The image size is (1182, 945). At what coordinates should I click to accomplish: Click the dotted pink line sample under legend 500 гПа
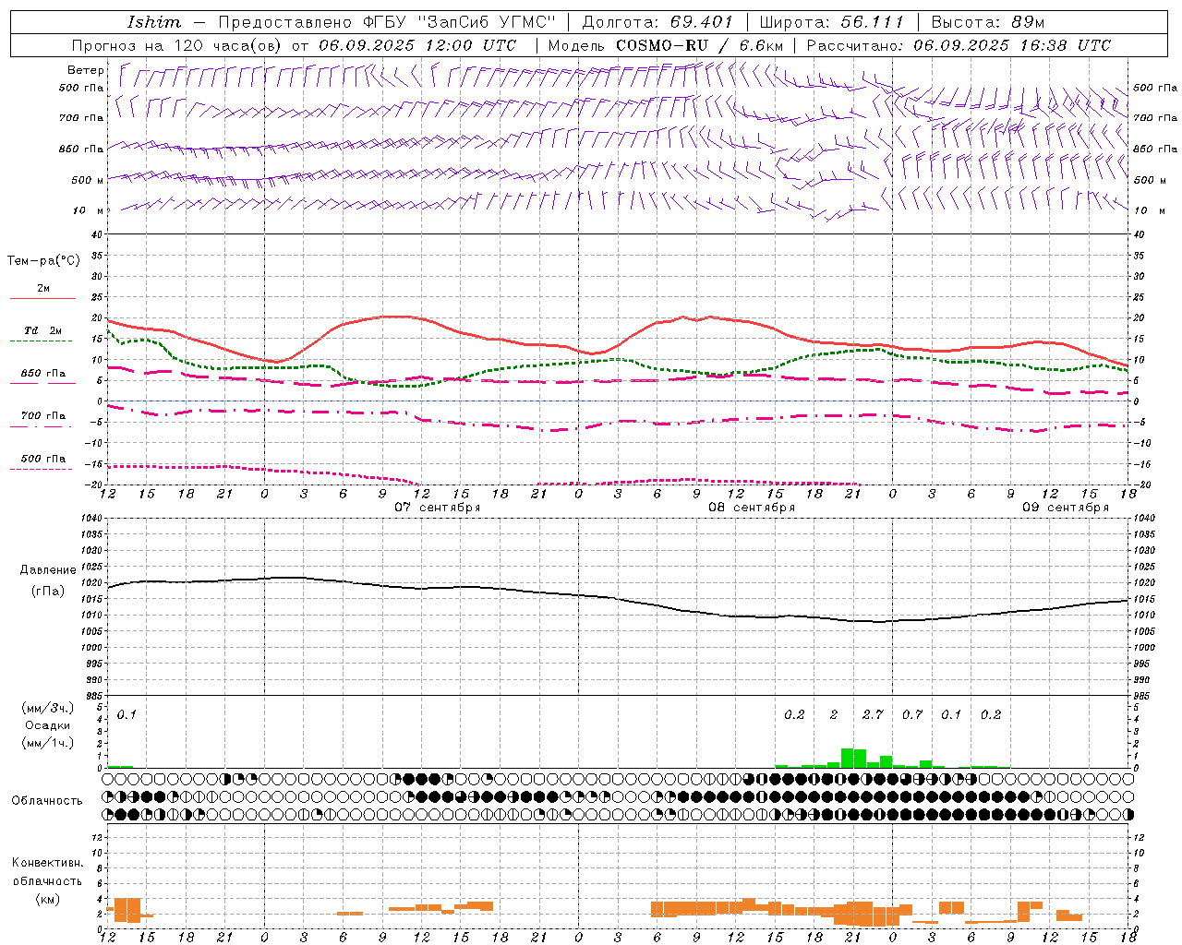[x=41, y=469]
